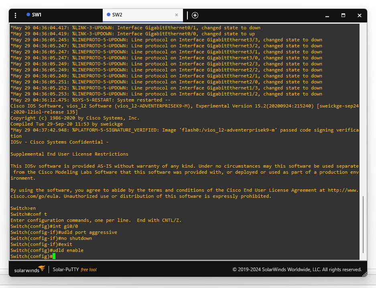Viewport: 376px width, 288px height.
Task: Click the 'Supplemental End User License Restrictions' text
Action: pyautogui.click(x=69, y=154)
